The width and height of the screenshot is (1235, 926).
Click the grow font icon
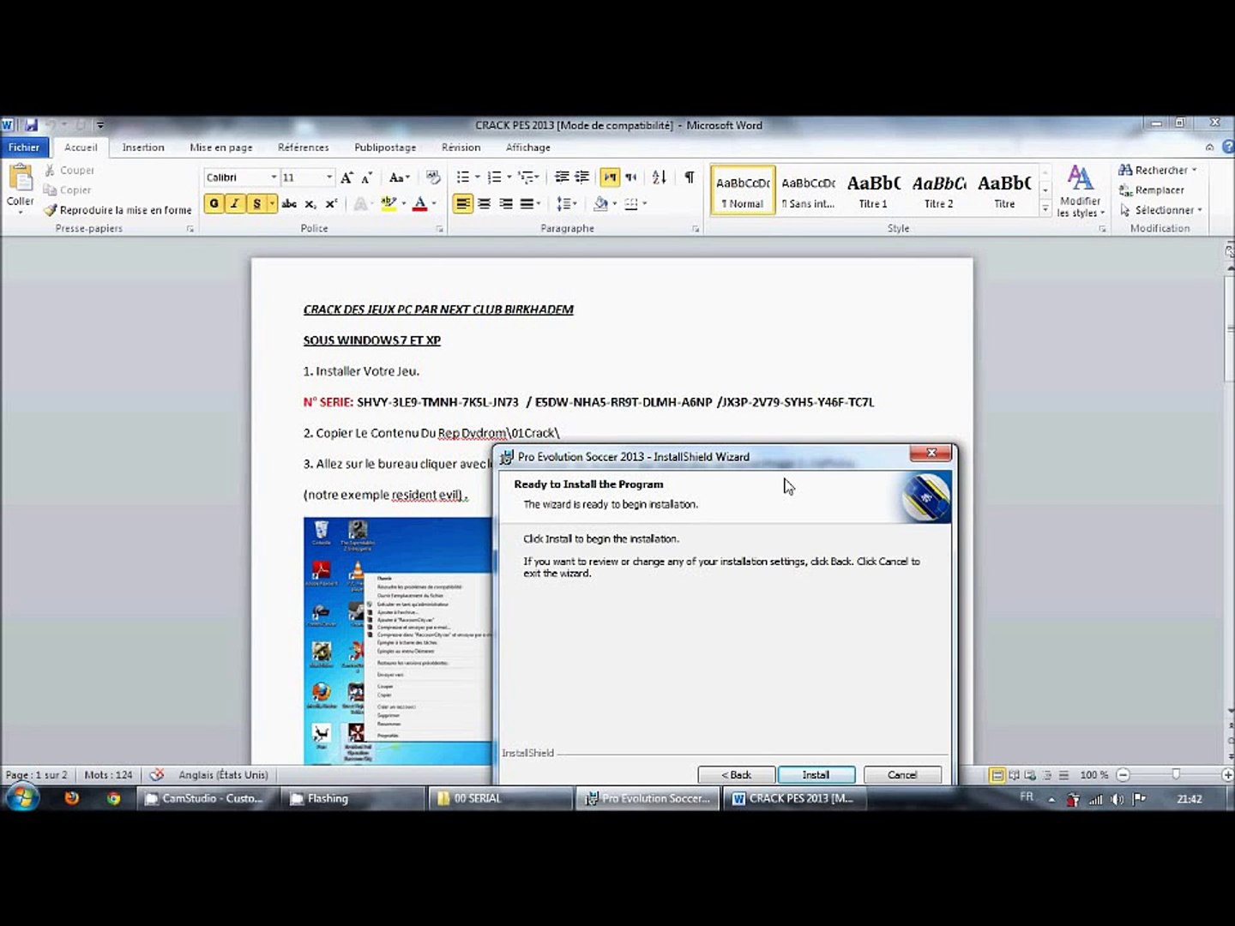point(346,177)
